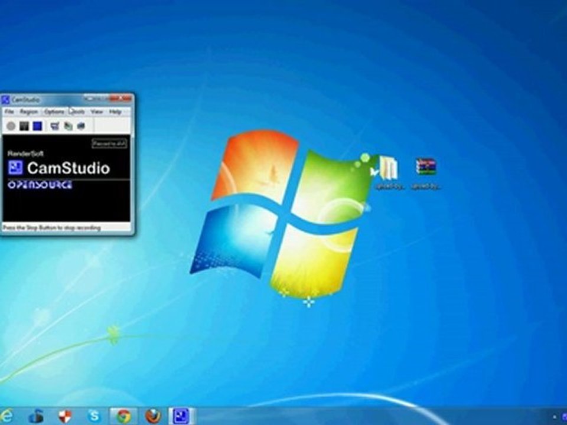Switch to Google Chrome on the taskbar

coord(123,416)
